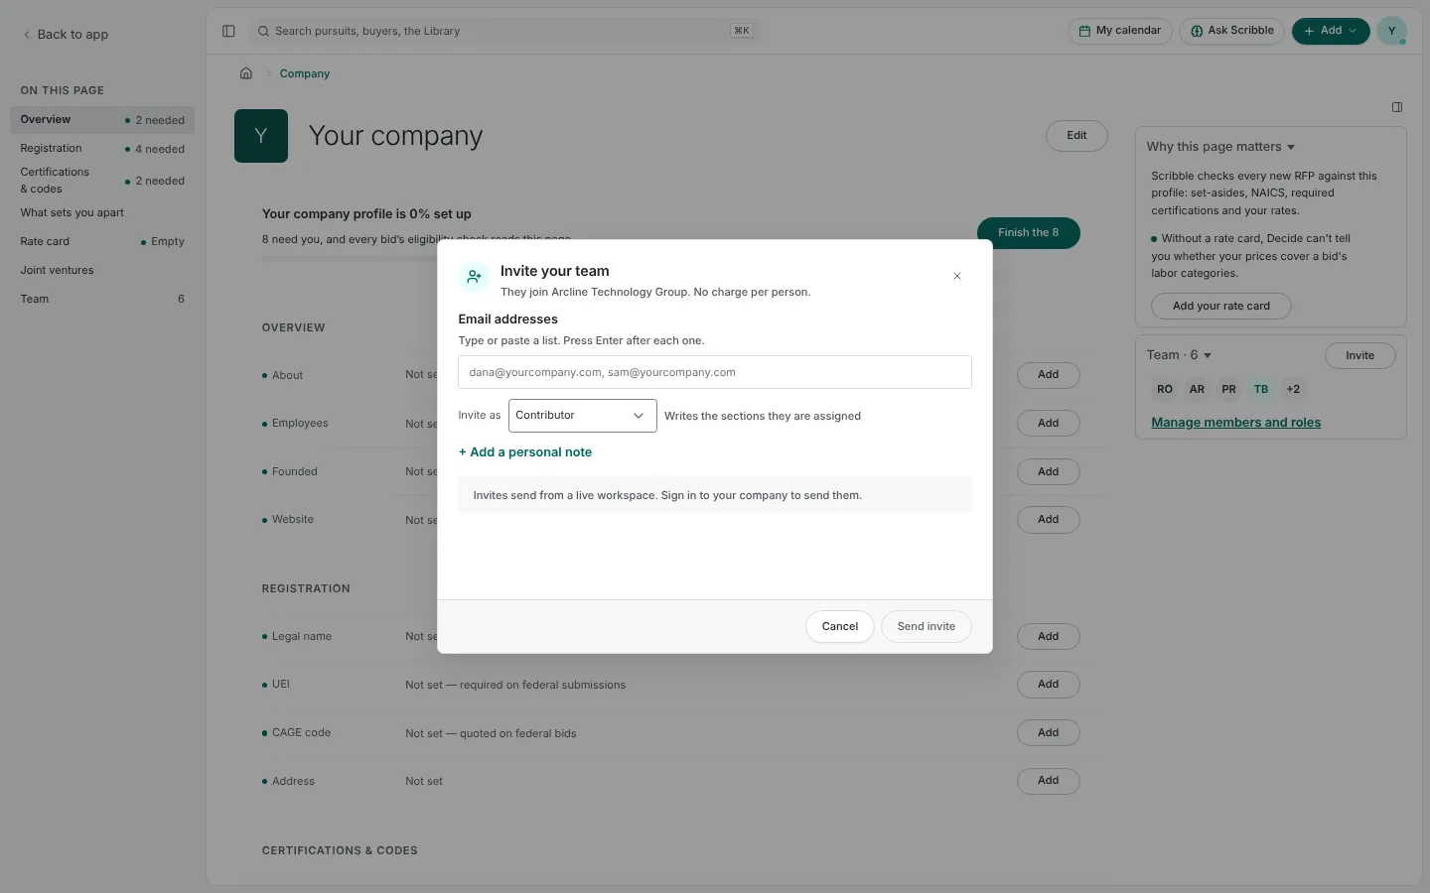This screenshot has width=1430, height=893.
Task: Open the Invite as role dropdown
Action: point(582,416)
